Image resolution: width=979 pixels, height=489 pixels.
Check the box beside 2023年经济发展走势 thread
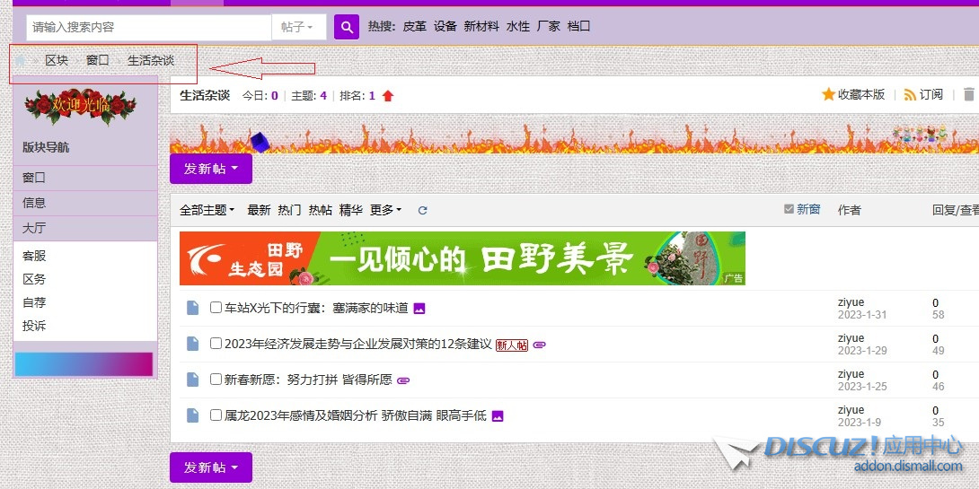coord(216,344)
